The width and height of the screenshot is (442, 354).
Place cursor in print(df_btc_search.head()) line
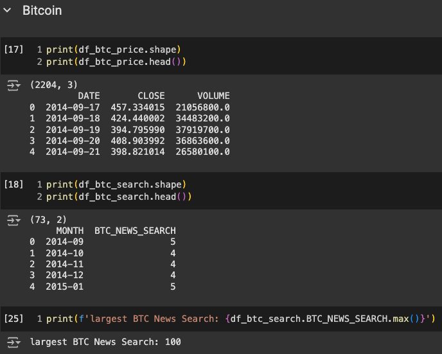pyautogui.click(x=119, y=197)
